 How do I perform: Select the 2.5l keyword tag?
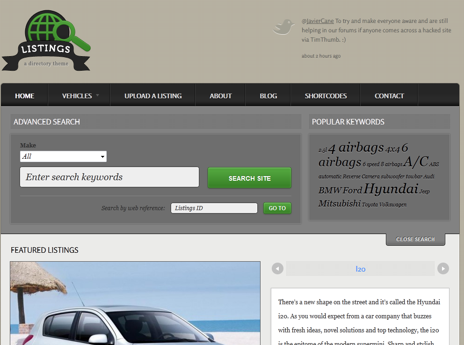(x=323, y=150)
